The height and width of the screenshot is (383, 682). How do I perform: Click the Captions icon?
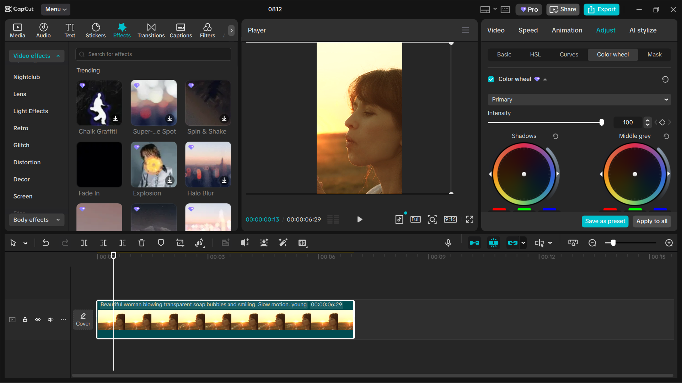[x=181, y=30]
